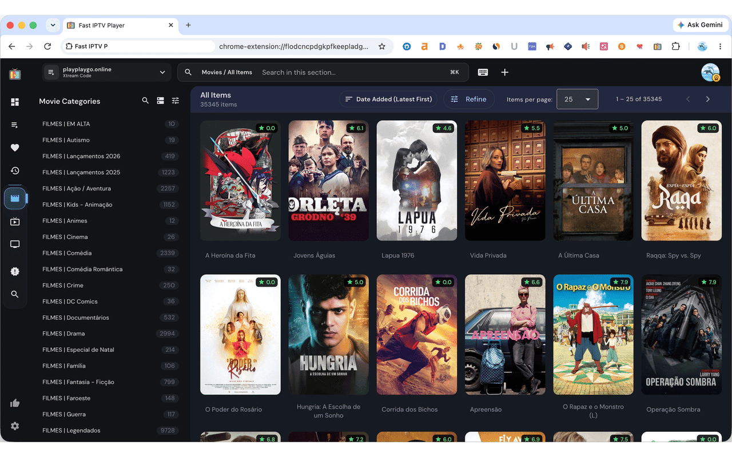Click the orange Amazon 'a' extension icon
The image size is (732, 457).
pyautogui.click(x=424, y=46)
